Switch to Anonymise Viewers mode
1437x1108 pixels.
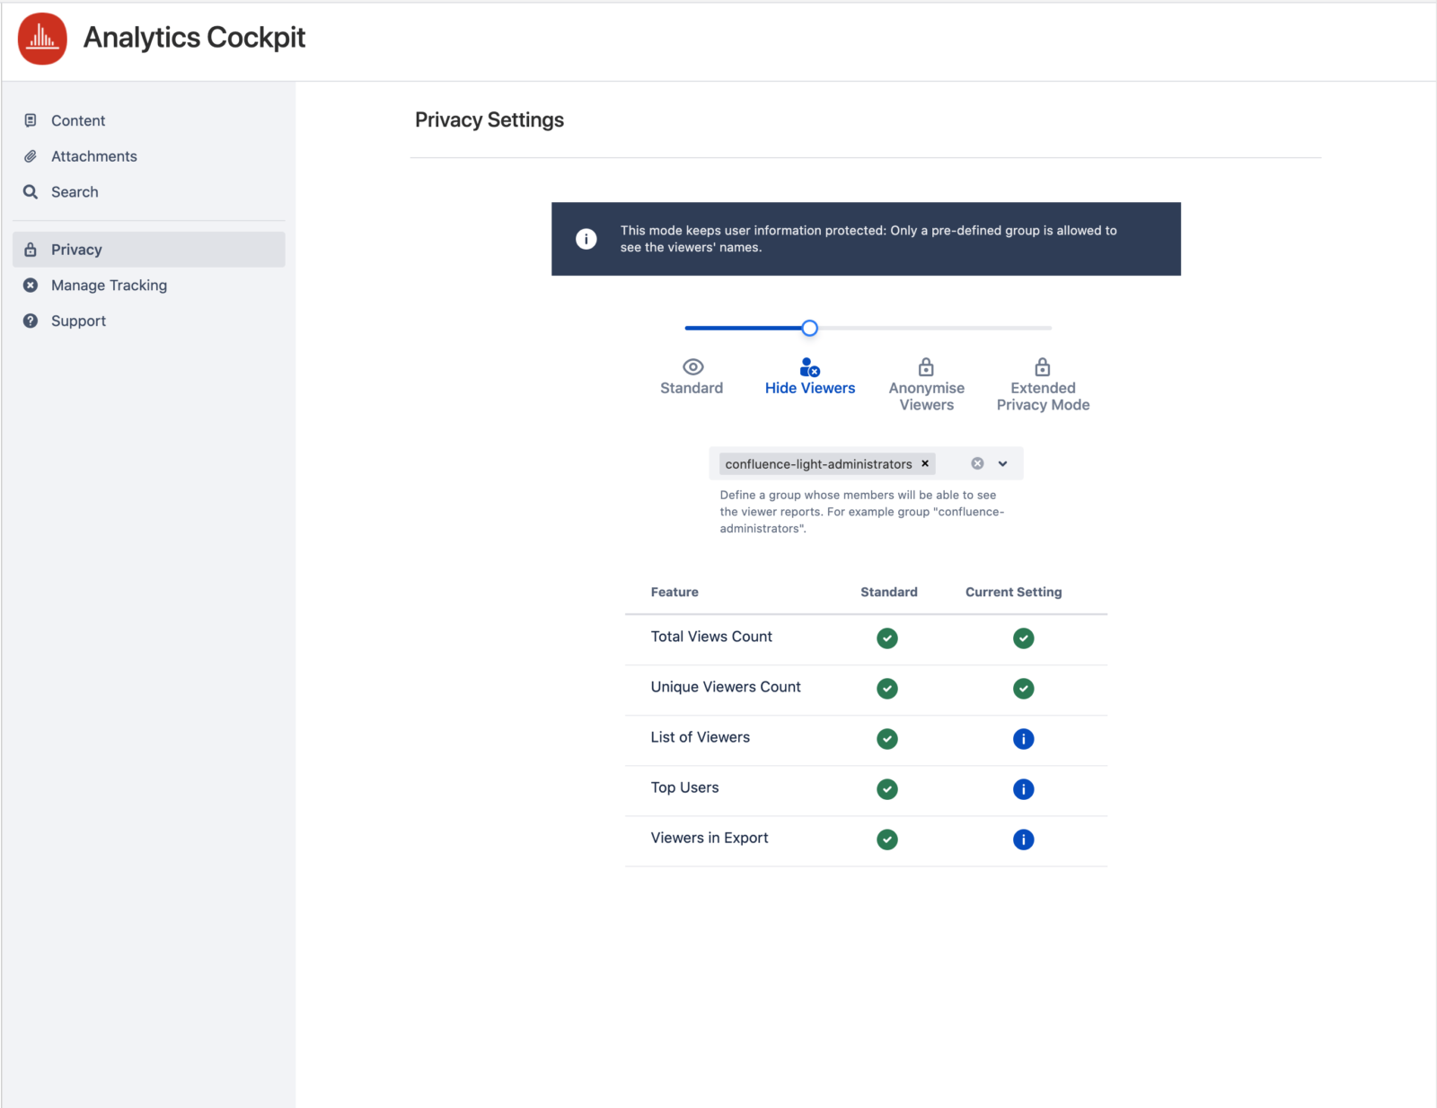click(926, 367)
